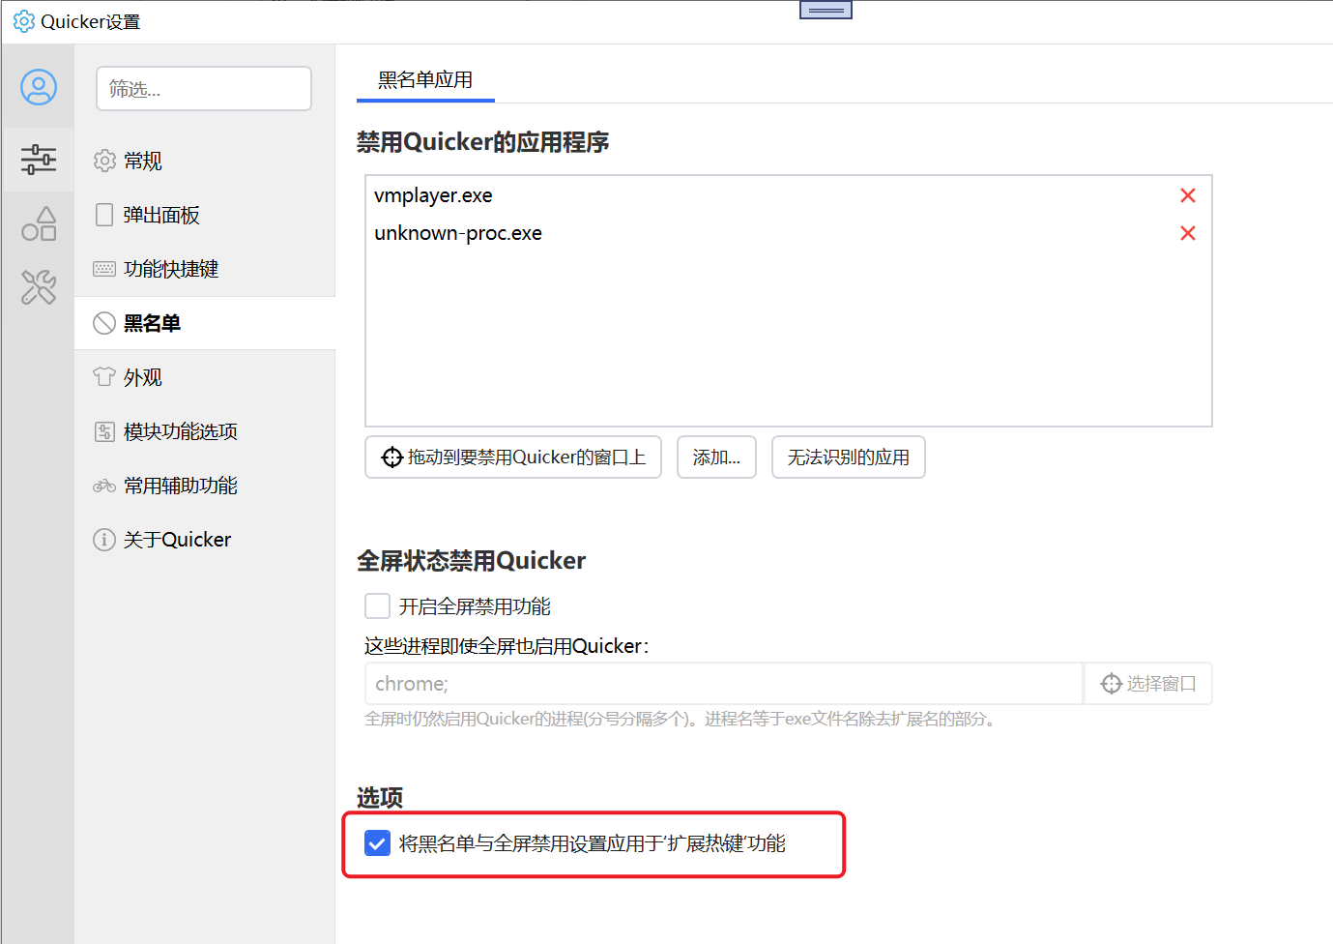Viewport: 1333px width, 944px height.
Task: Open 外观 appearance settings
Action: tap(205, 377)
